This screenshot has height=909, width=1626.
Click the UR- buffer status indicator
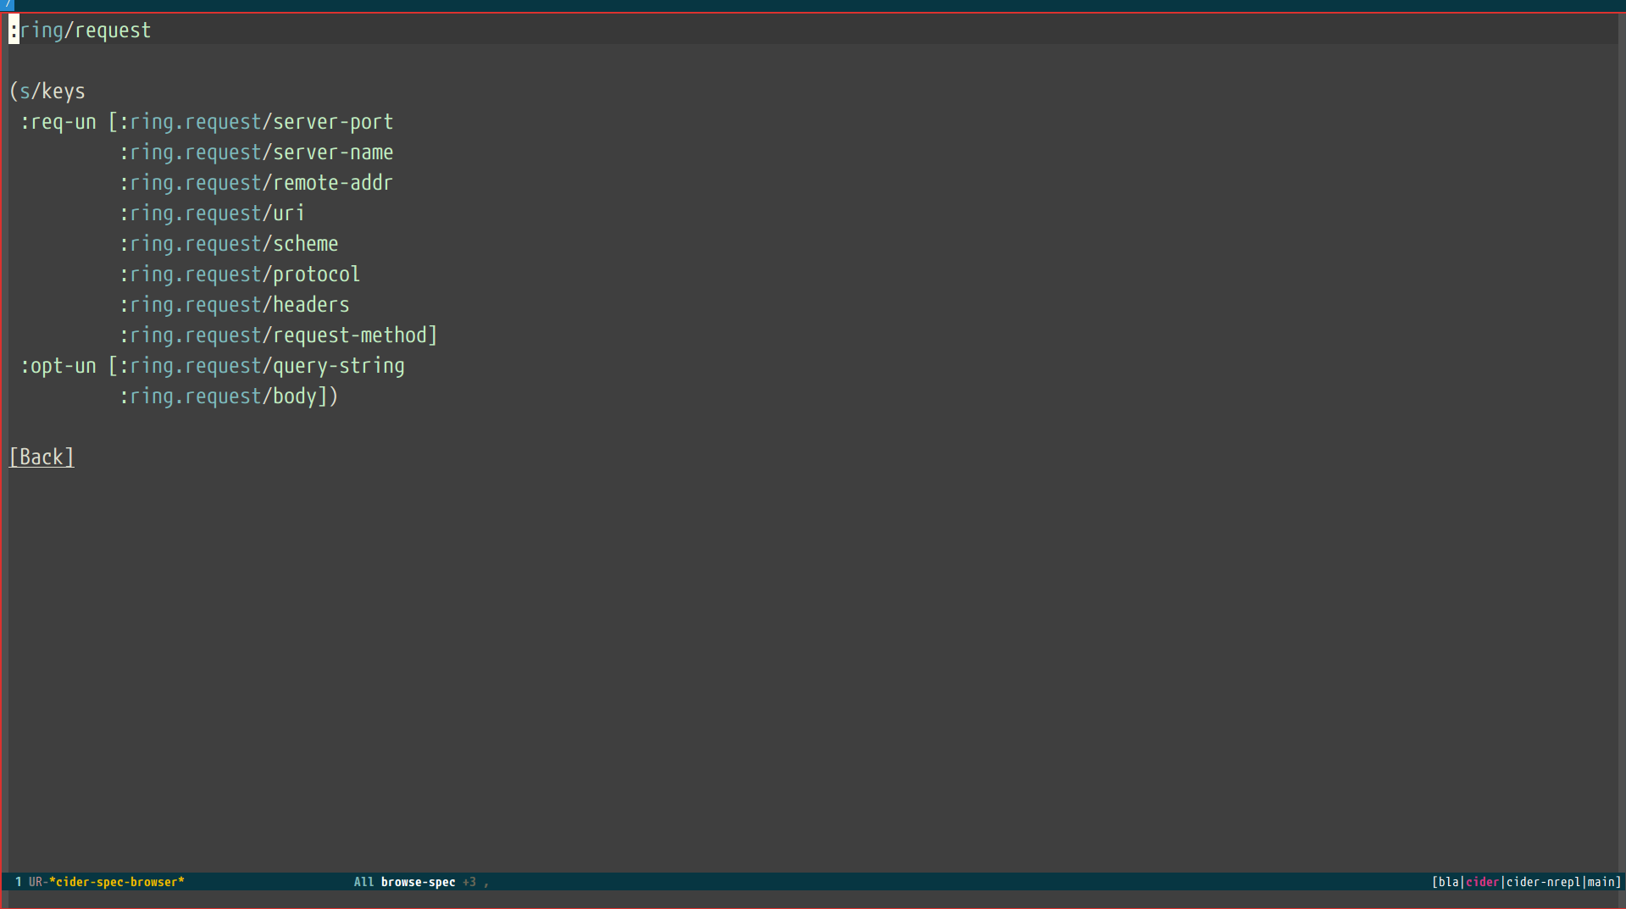point(39,882)
